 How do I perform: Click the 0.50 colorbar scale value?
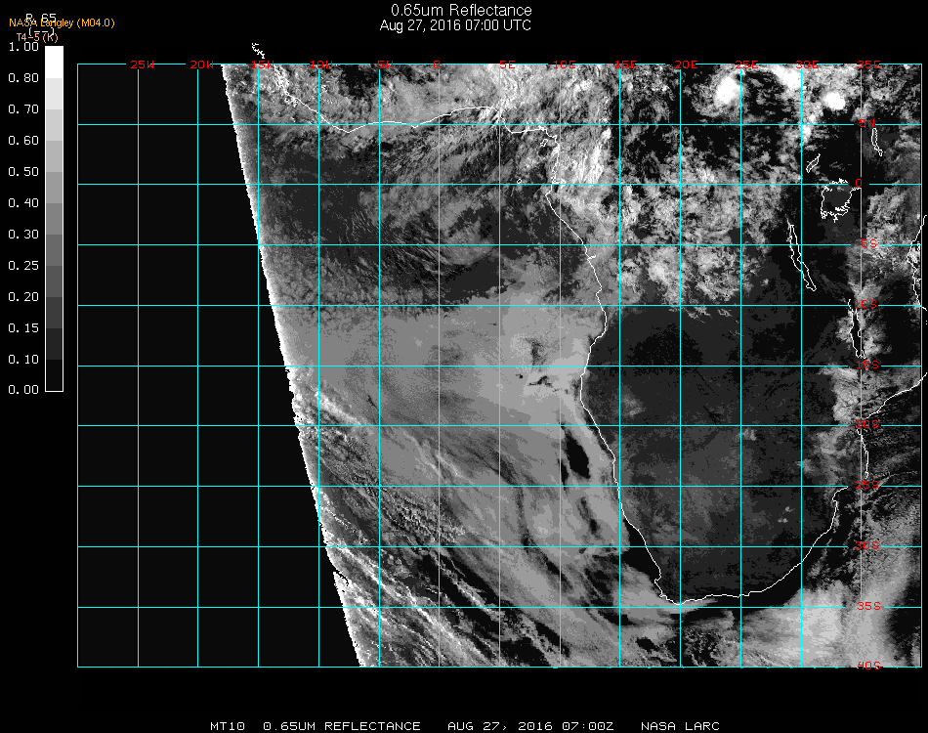(x=23, y=172)
